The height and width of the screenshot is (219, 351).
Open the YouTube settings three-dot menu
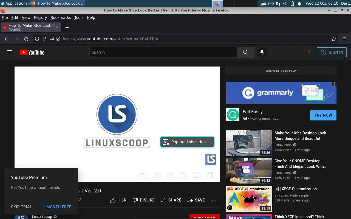coord(309,52)
